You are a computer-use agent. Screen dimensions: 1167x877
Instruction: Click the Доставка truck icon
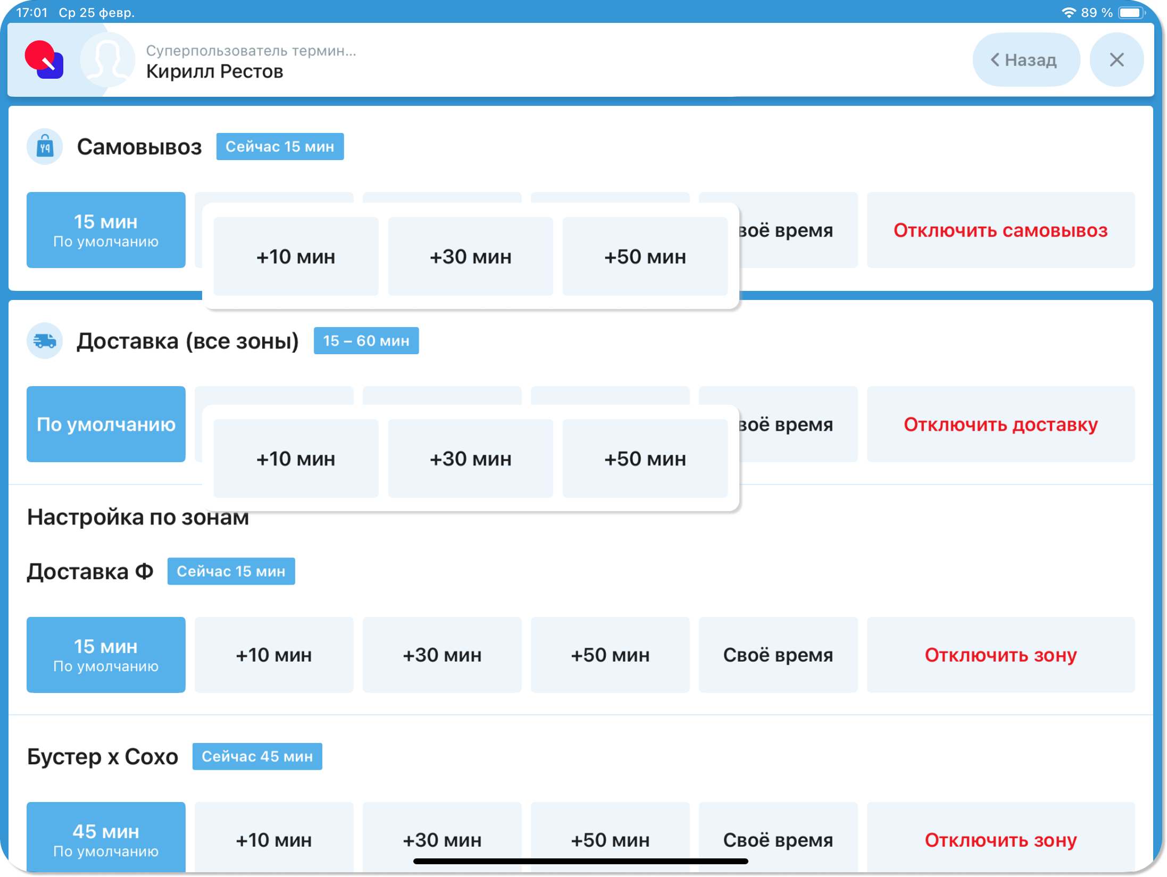point(45,340)
